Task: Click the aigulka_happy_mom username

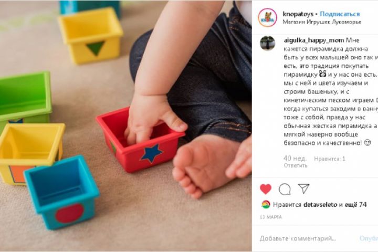Action: point(314,40)
